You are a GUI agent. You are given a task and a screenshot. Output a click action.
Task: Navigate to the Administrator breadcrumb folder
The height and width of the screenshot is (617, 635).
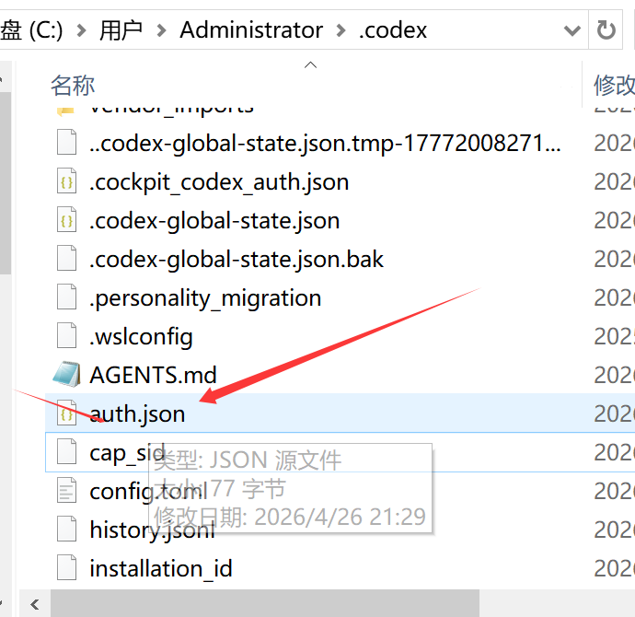point(251,30)
